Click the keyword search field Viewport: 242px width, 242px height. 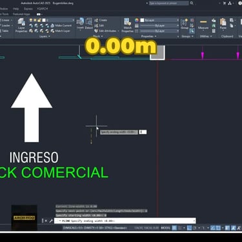pos(169,3)
